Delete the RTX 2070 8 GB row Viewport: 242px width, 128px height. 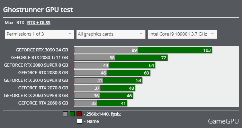(x=71, y=88)
